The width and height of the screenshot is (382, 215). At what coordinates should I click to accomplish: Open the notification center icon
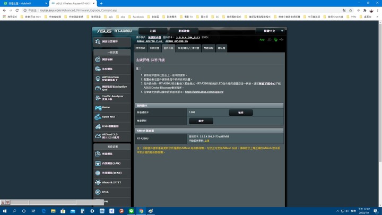pos(376,211)
